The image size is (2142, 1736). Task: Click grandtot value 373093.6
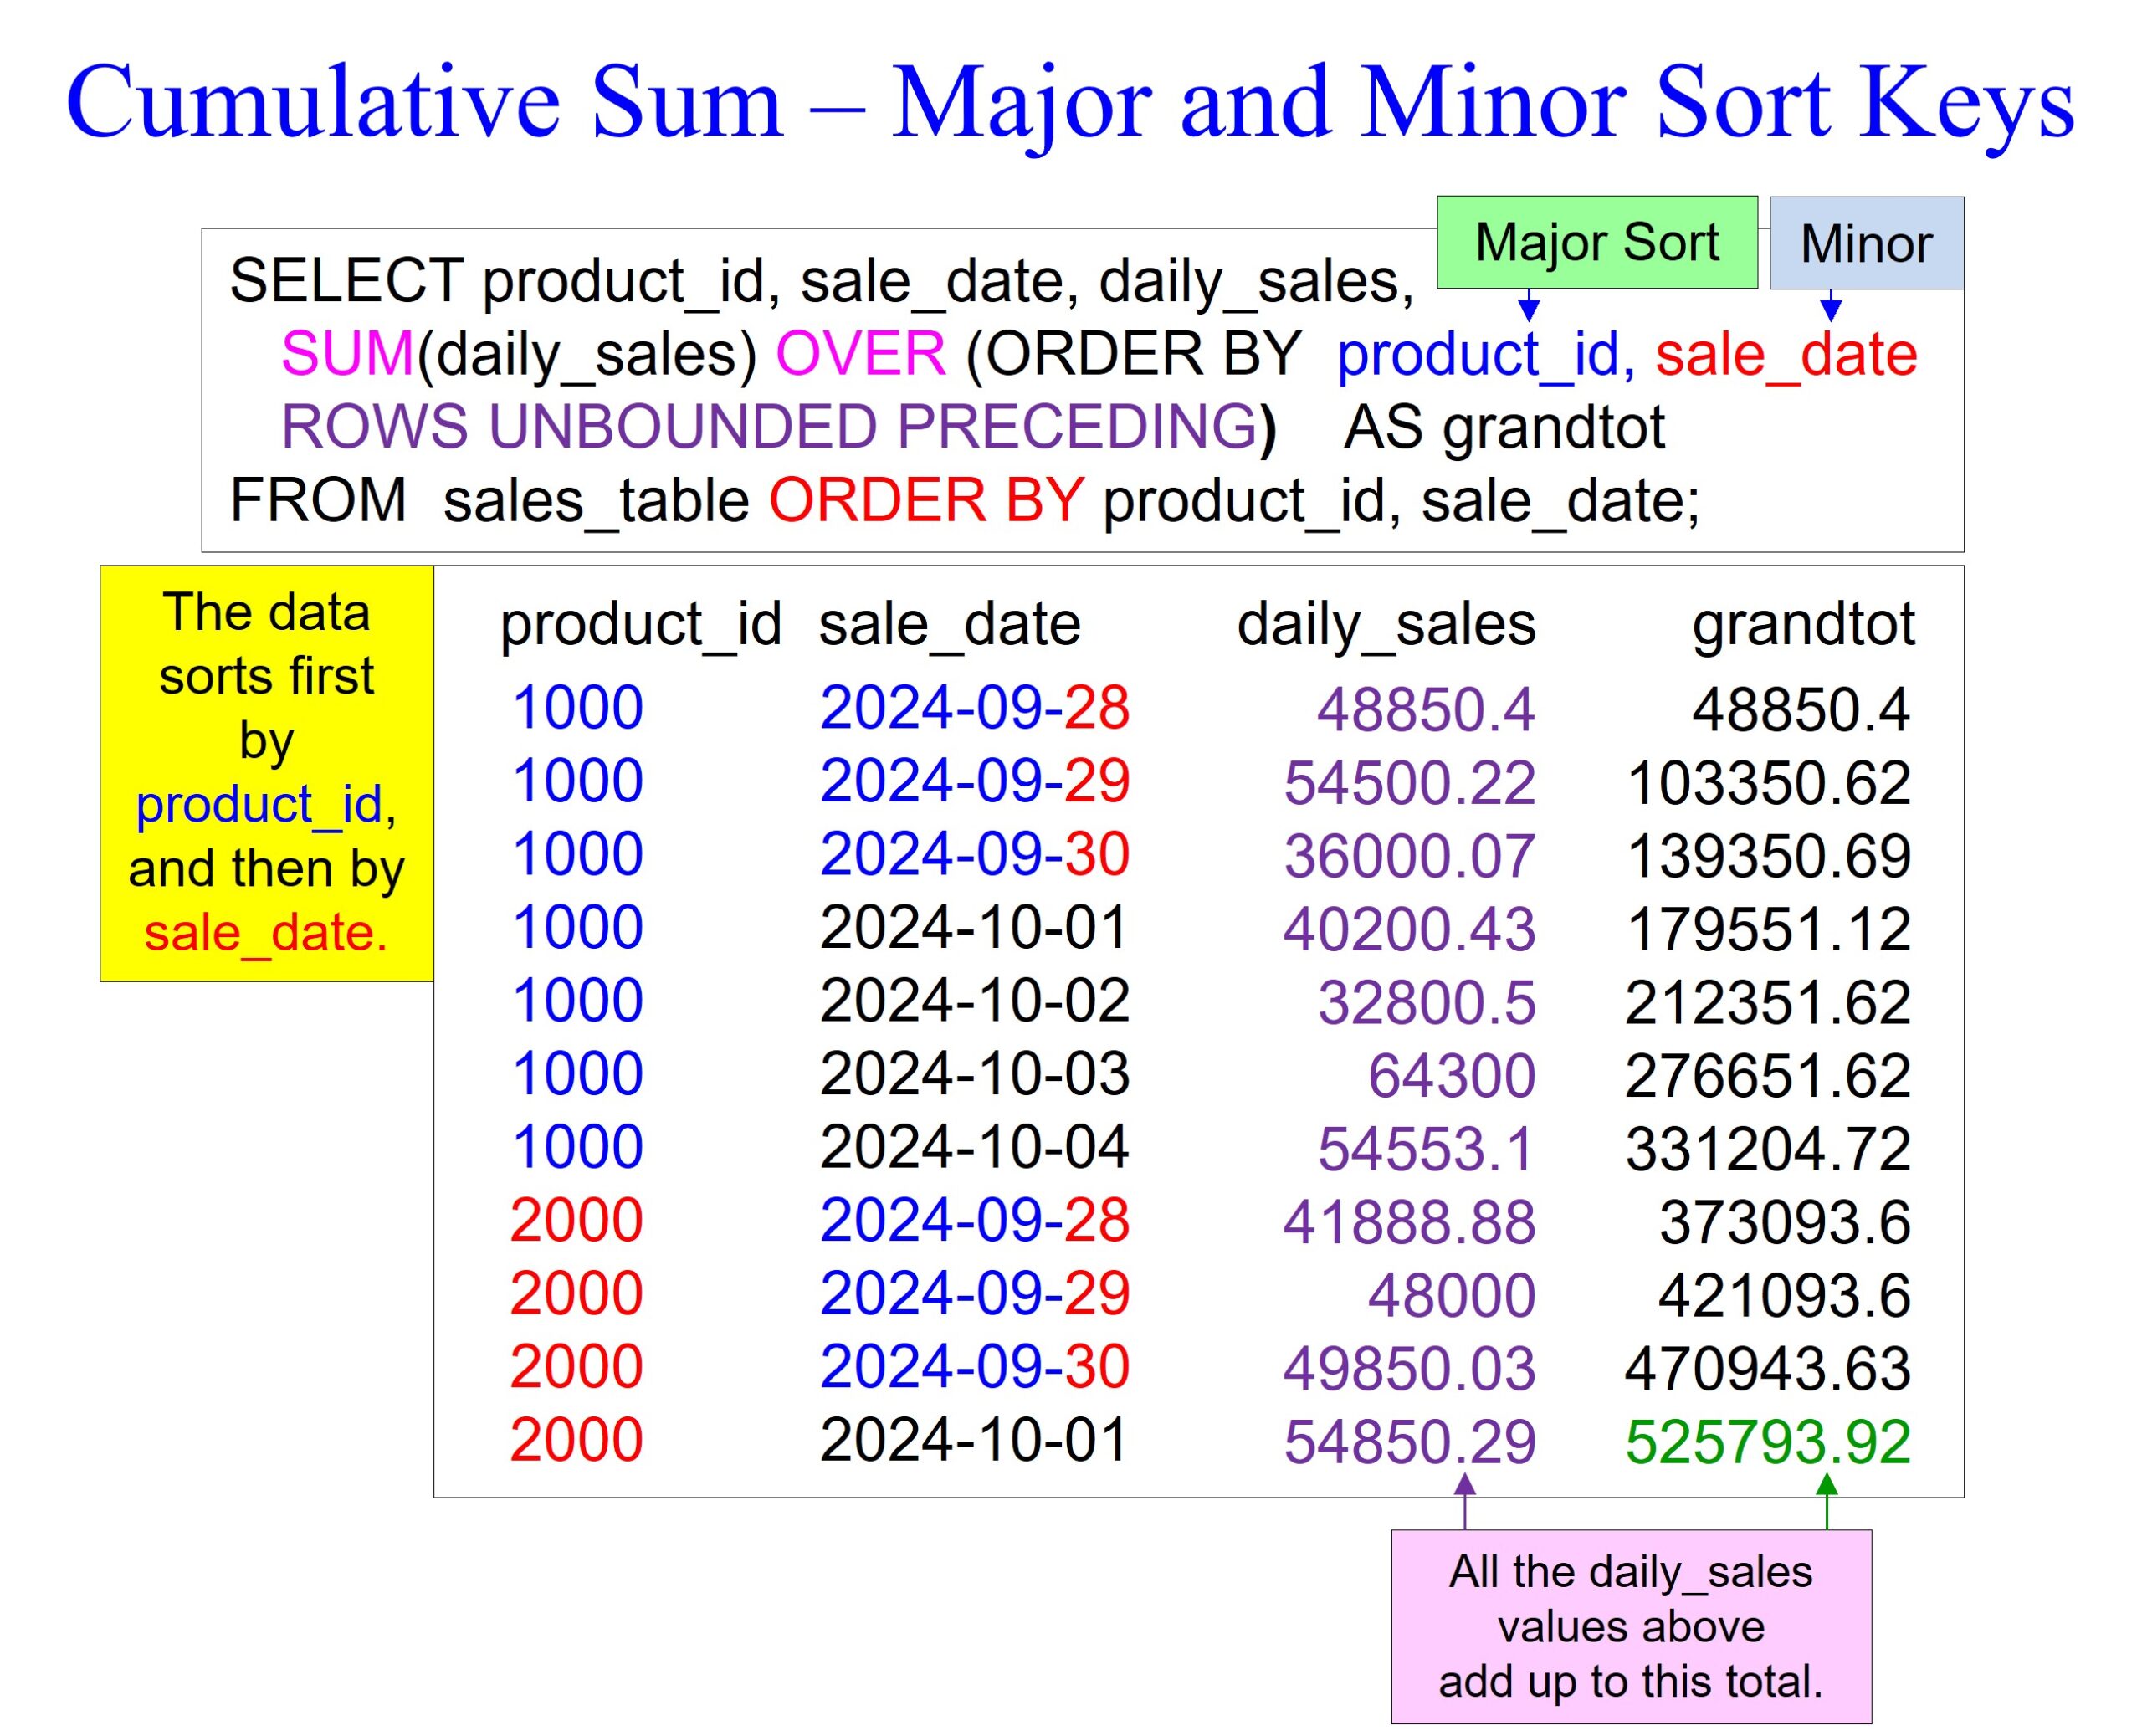coord(1784,1222)
